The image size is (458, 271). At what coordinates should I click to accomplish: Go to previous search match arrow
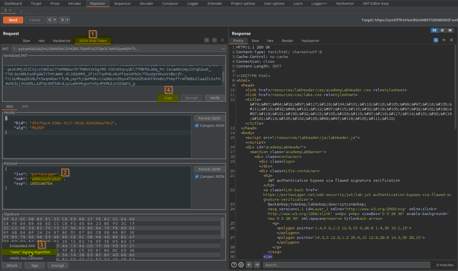(x=249, y=265)
